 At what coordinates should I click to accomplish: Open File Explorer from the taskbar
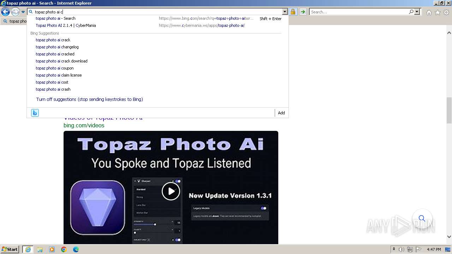[40, 249]
